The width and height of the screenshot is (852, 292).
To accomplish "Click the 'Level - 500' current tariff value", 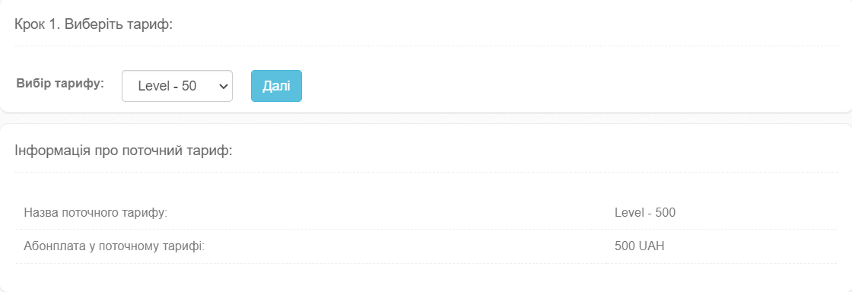I will pos(645,212).
